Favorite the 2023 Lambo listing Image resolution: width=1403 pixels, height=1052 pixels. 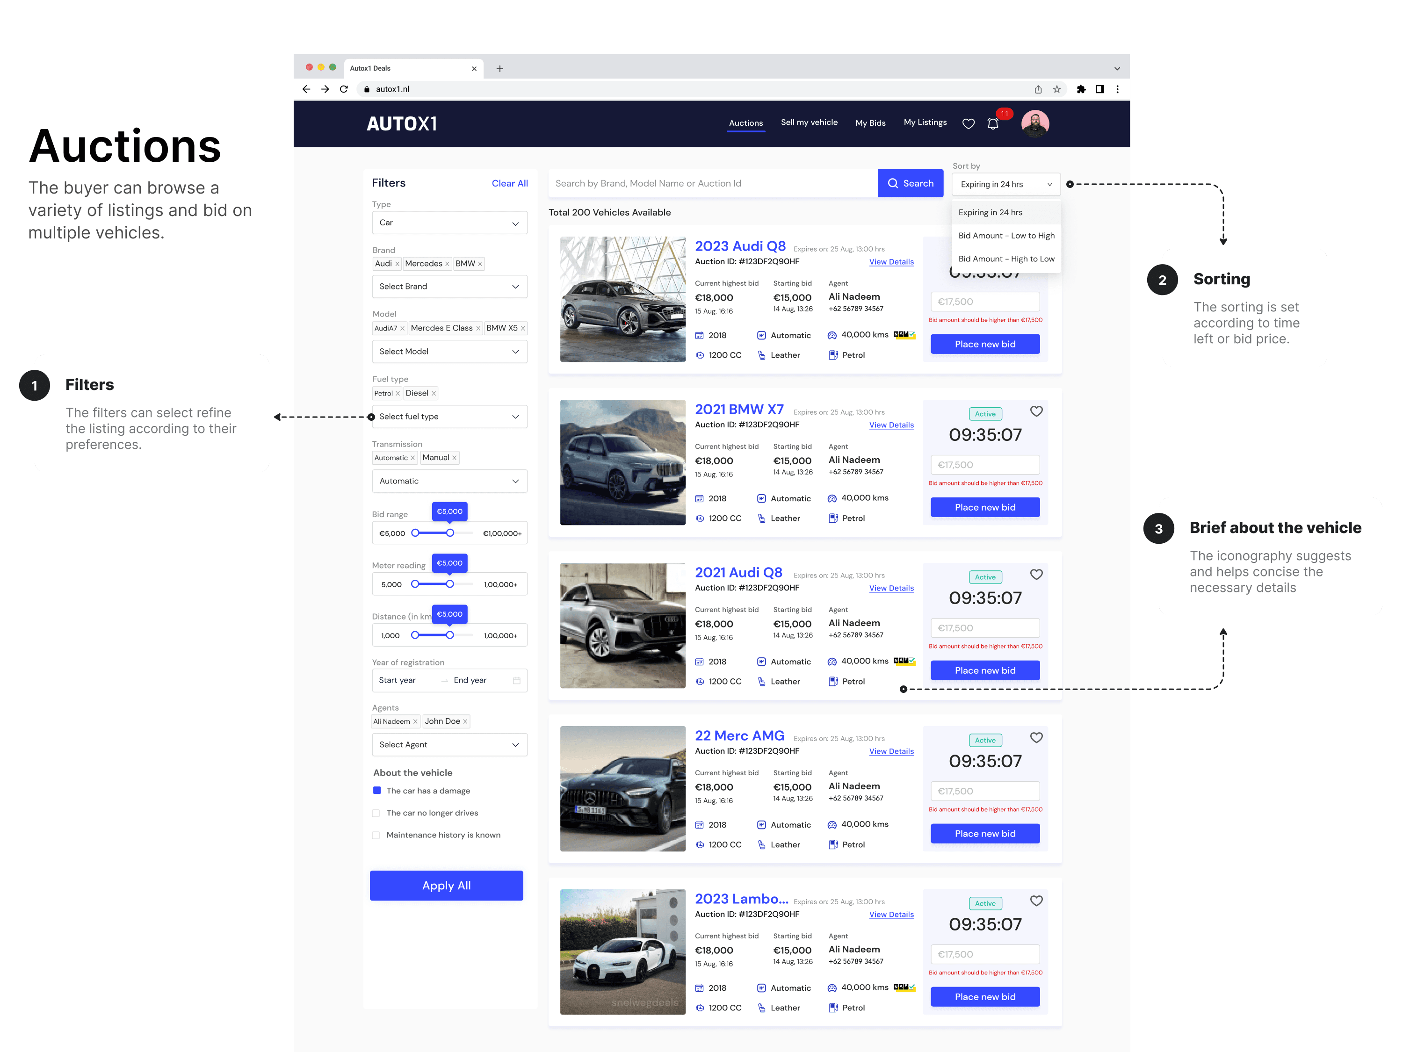tap(1036, 901)
